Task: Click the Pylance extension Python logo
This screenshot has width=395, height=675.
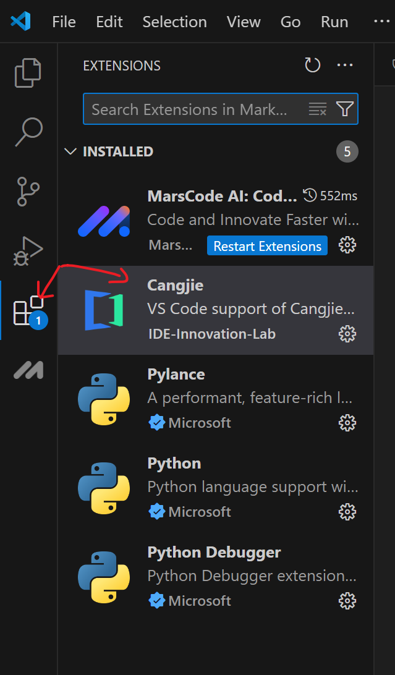Action: (x=104, y=399)
